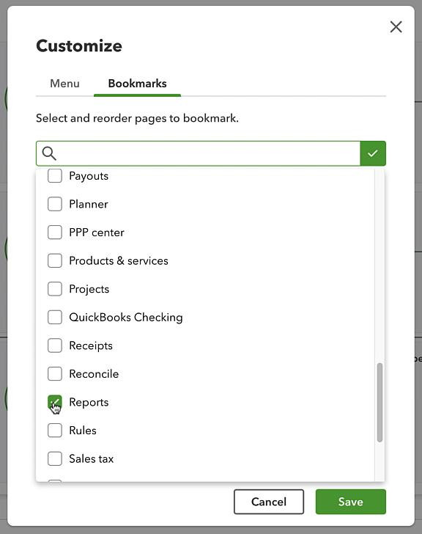422x534 pixels.
Task: Click the Cancel button
Action: click(x=269, y=502)
